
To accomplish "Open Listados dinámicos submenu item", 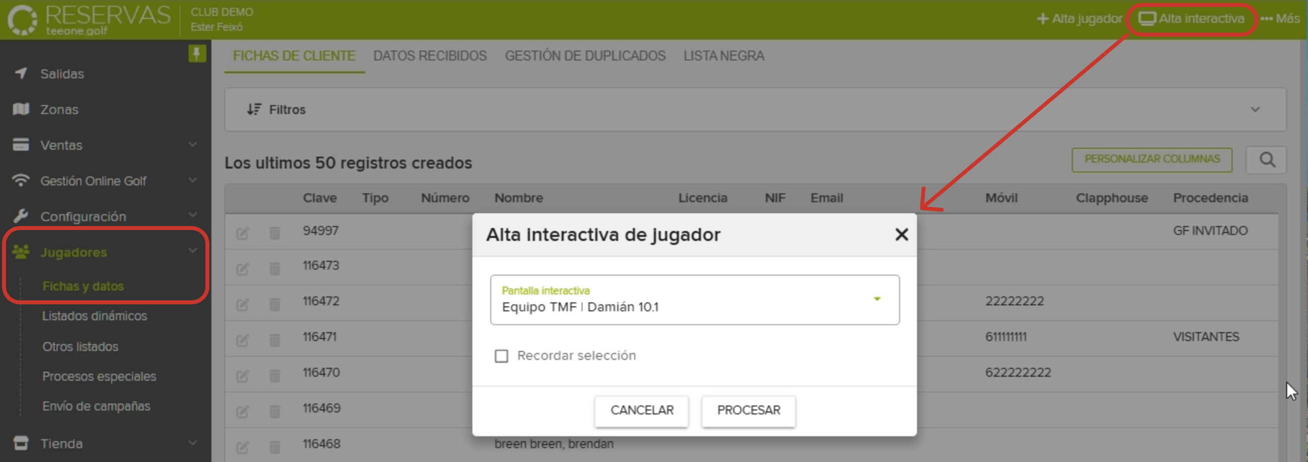I will pos(94,316).
